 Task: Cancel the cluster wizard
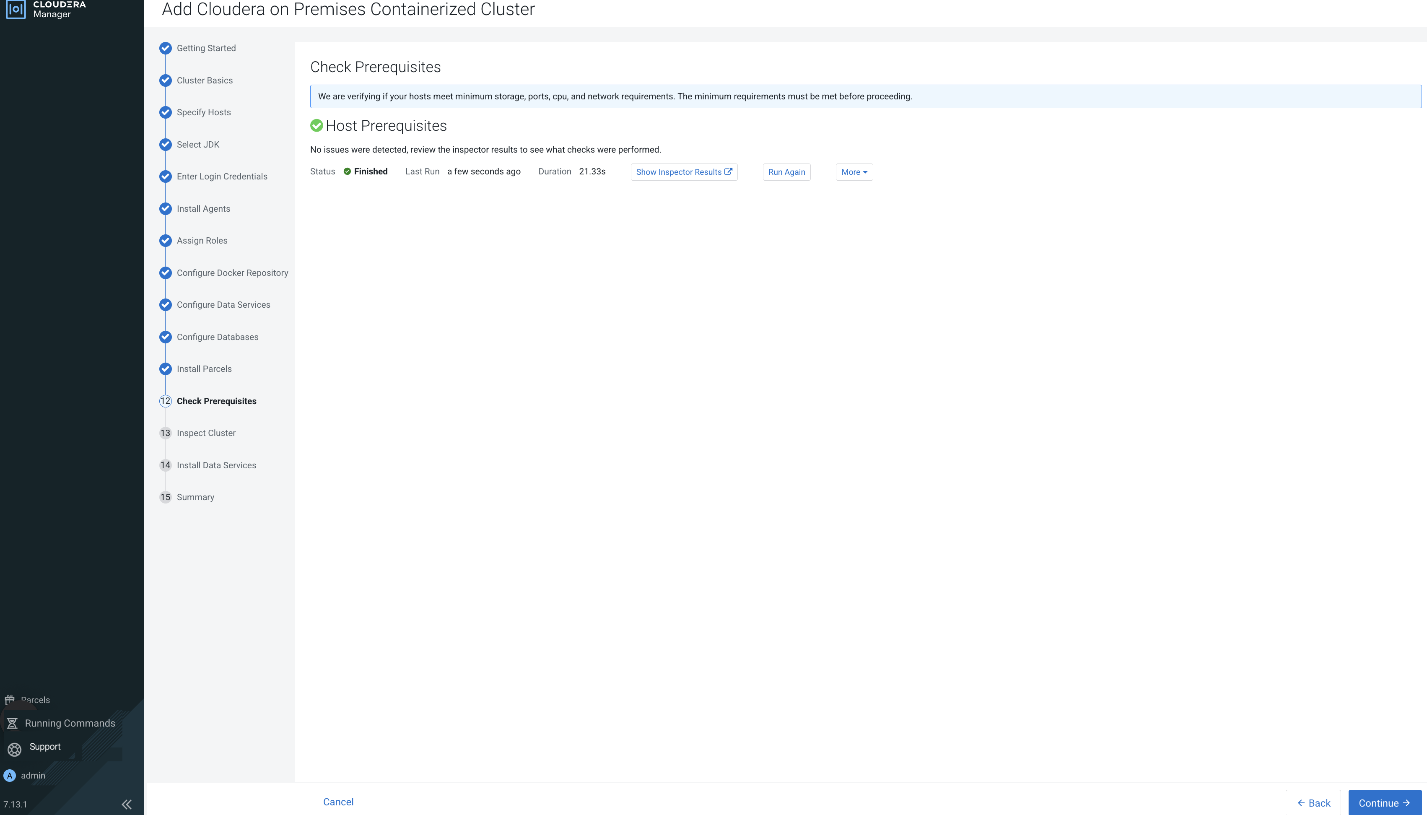tap(338, 802)
